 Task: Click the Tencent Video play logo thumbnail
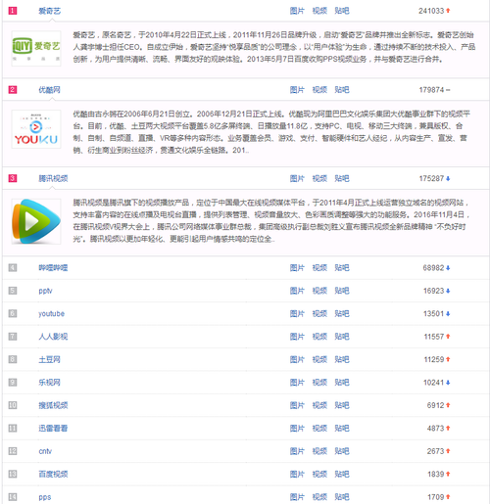coord(36,221)
